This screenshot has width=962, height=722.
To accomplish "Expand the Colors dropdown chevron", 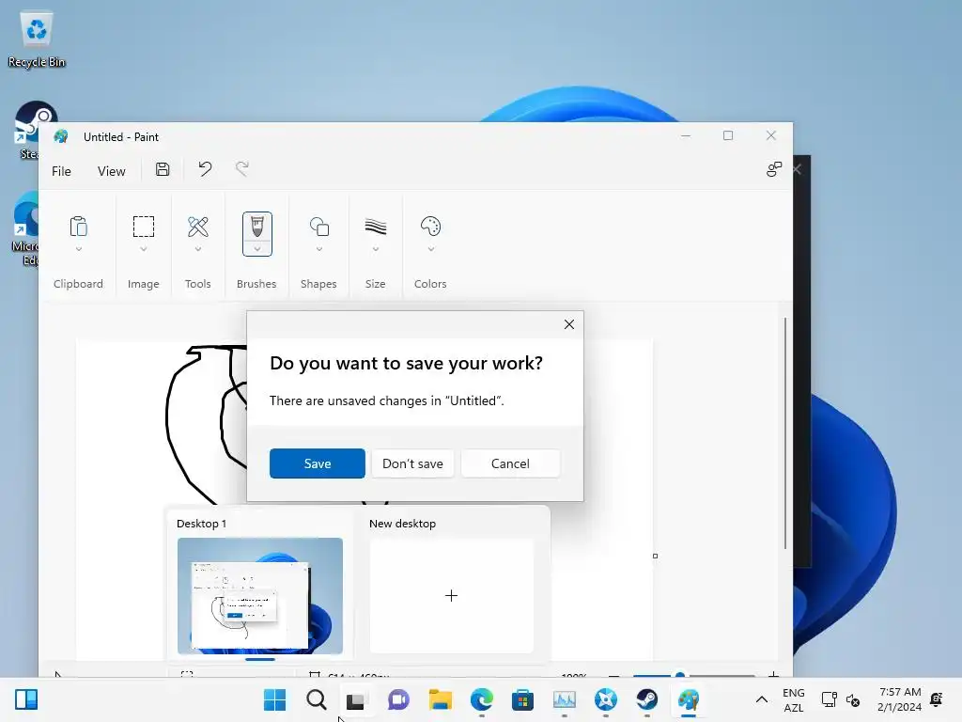I will [430, 249].
